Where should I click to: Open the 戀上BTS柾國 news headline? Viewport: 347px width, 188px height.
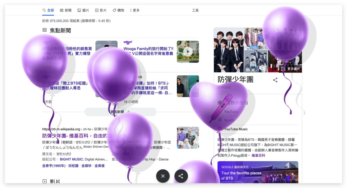coord(65,86)
